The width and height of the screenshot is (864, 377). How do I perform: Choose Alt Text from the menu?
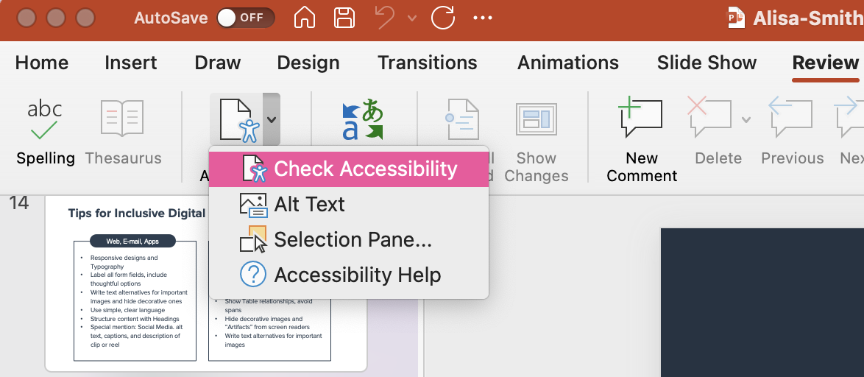pos(309,204)
